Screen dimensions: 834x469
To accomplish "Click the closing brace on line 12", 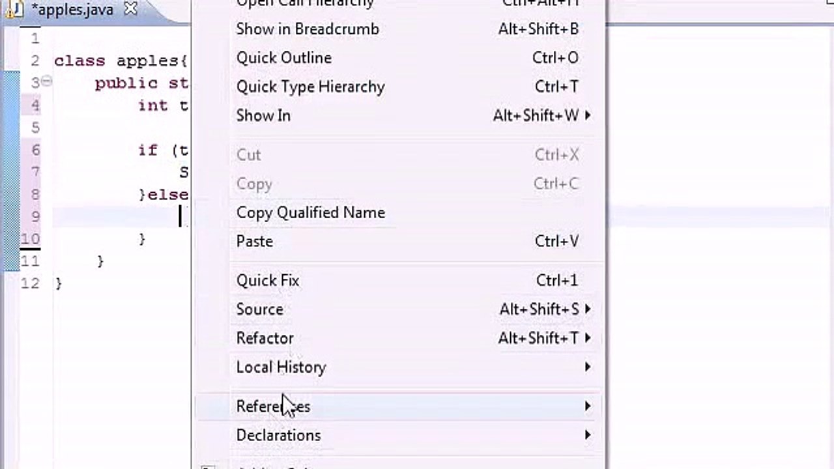I will click(x=58, y=283).
